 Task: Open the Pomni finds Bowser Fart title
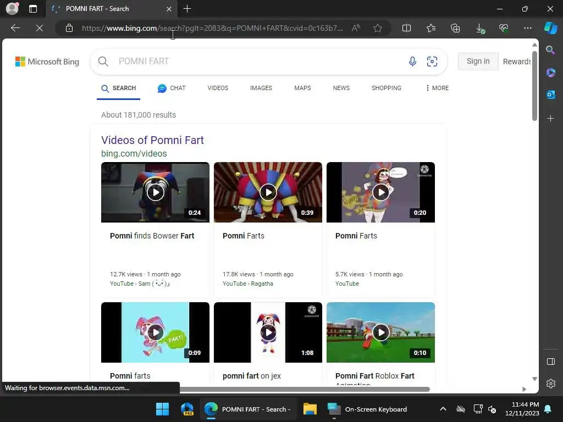pos(152,236)
